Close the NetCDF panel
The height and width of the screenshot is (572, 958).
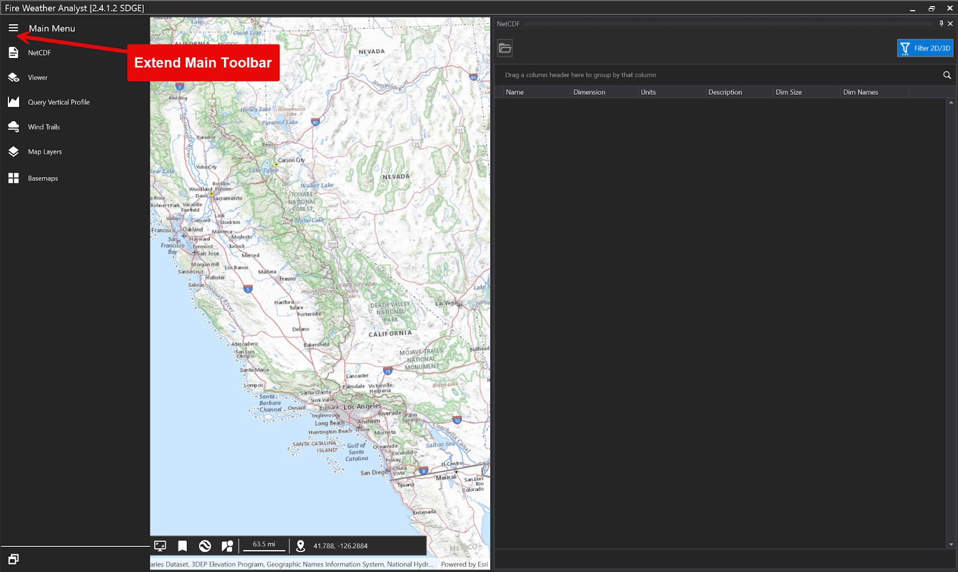950,24
